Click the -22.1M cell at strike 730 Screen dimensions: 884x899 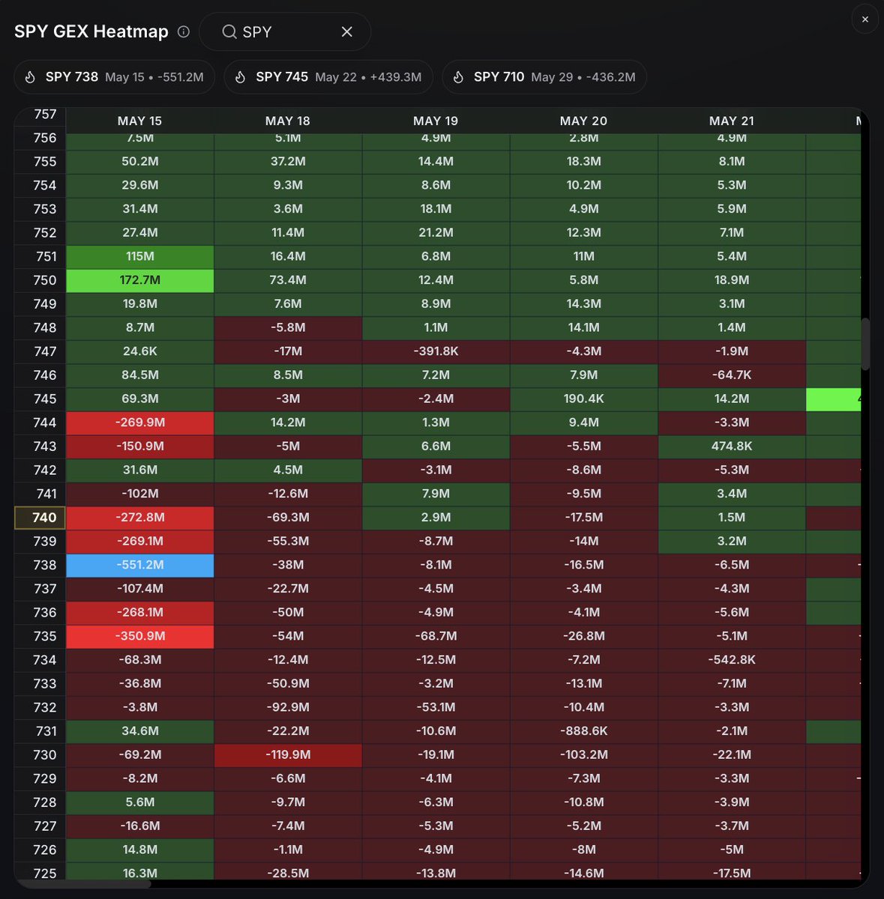point(732,754)
